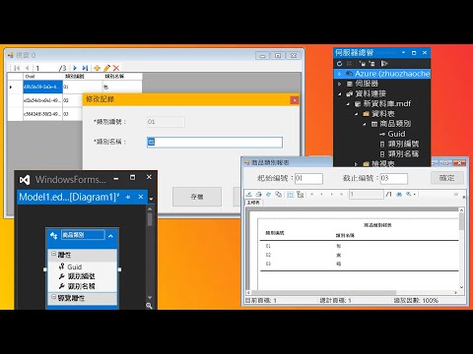This screenshot has height=354, width=473.
Task: Go to previous record in data form navigator
Action: (x=27, y=68)
